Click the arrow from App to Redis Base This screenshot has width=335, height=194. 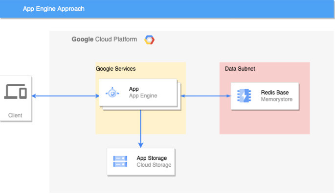[206, 96]
